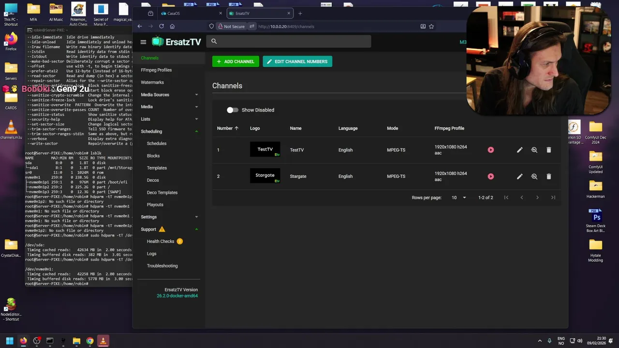
Task: Open Troubleshooting under Support
Action: point(162,266)
